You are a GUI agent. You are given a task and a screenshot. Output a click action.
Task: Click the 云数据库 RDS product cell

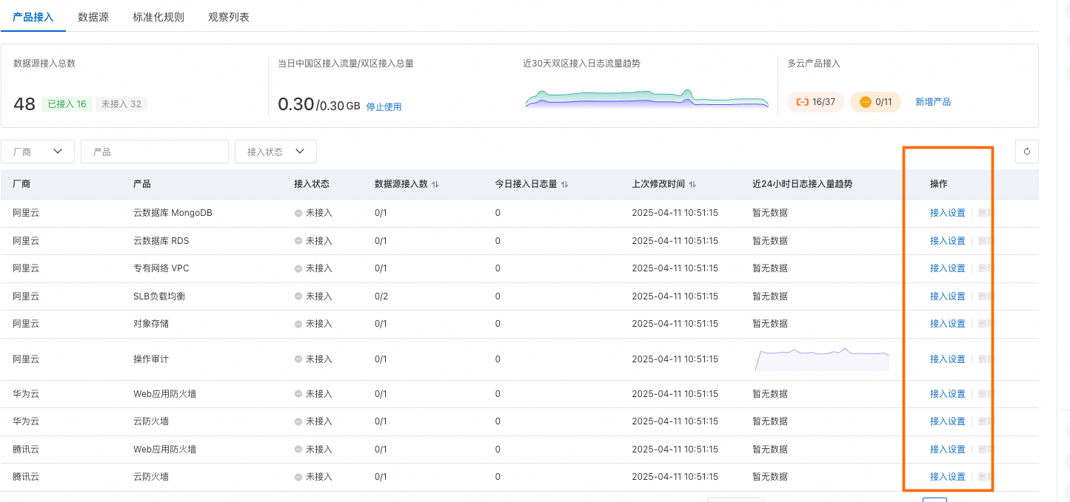coord(161,241)
